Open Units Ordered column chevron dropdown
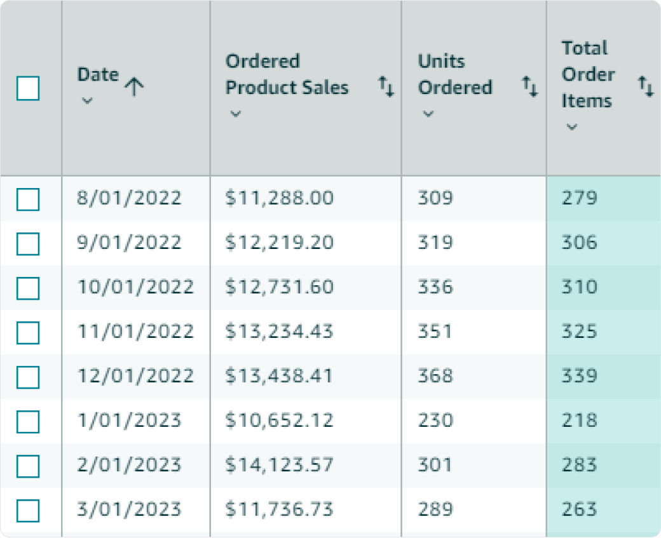Screen dimensions: 661x538 tap(428, 114)
